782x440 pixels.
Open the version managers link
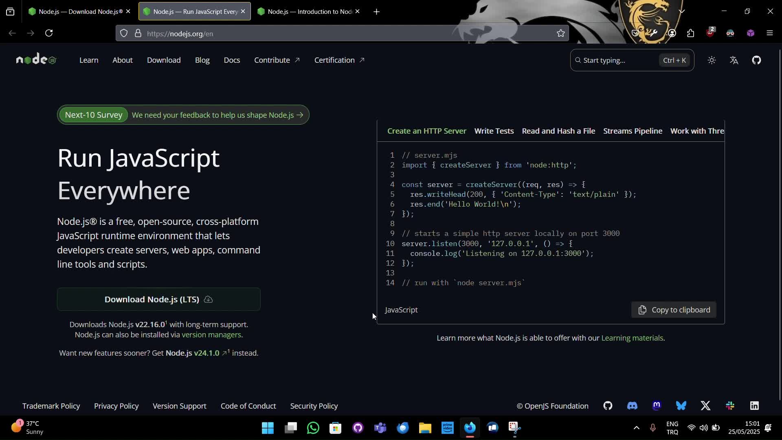(211, 334)
